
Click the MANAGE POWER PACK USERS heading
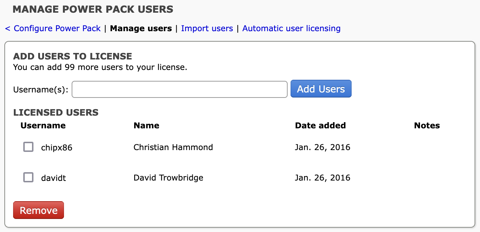[x=93, y=9]
